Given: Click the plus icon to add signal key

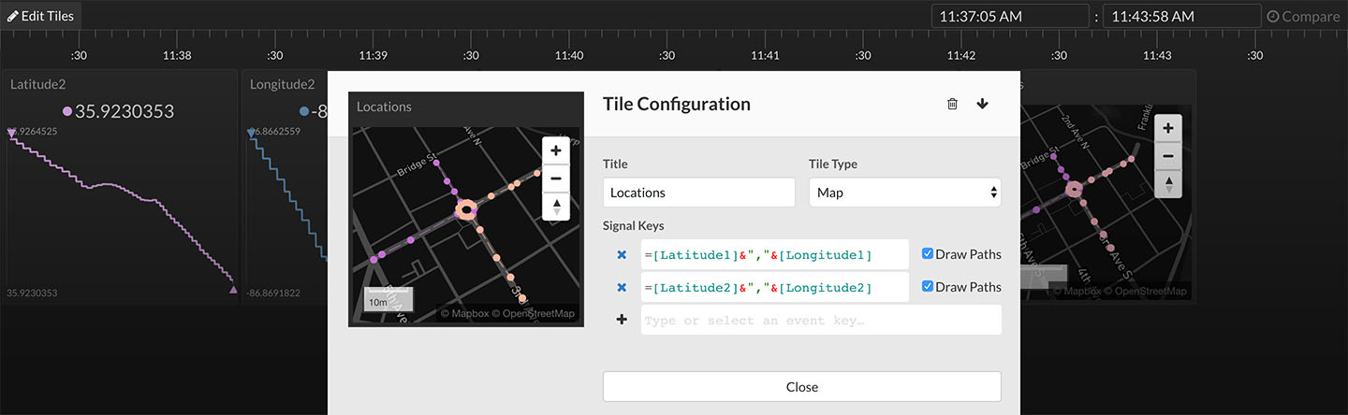Looking at the screenshot, I should [622, 320].
